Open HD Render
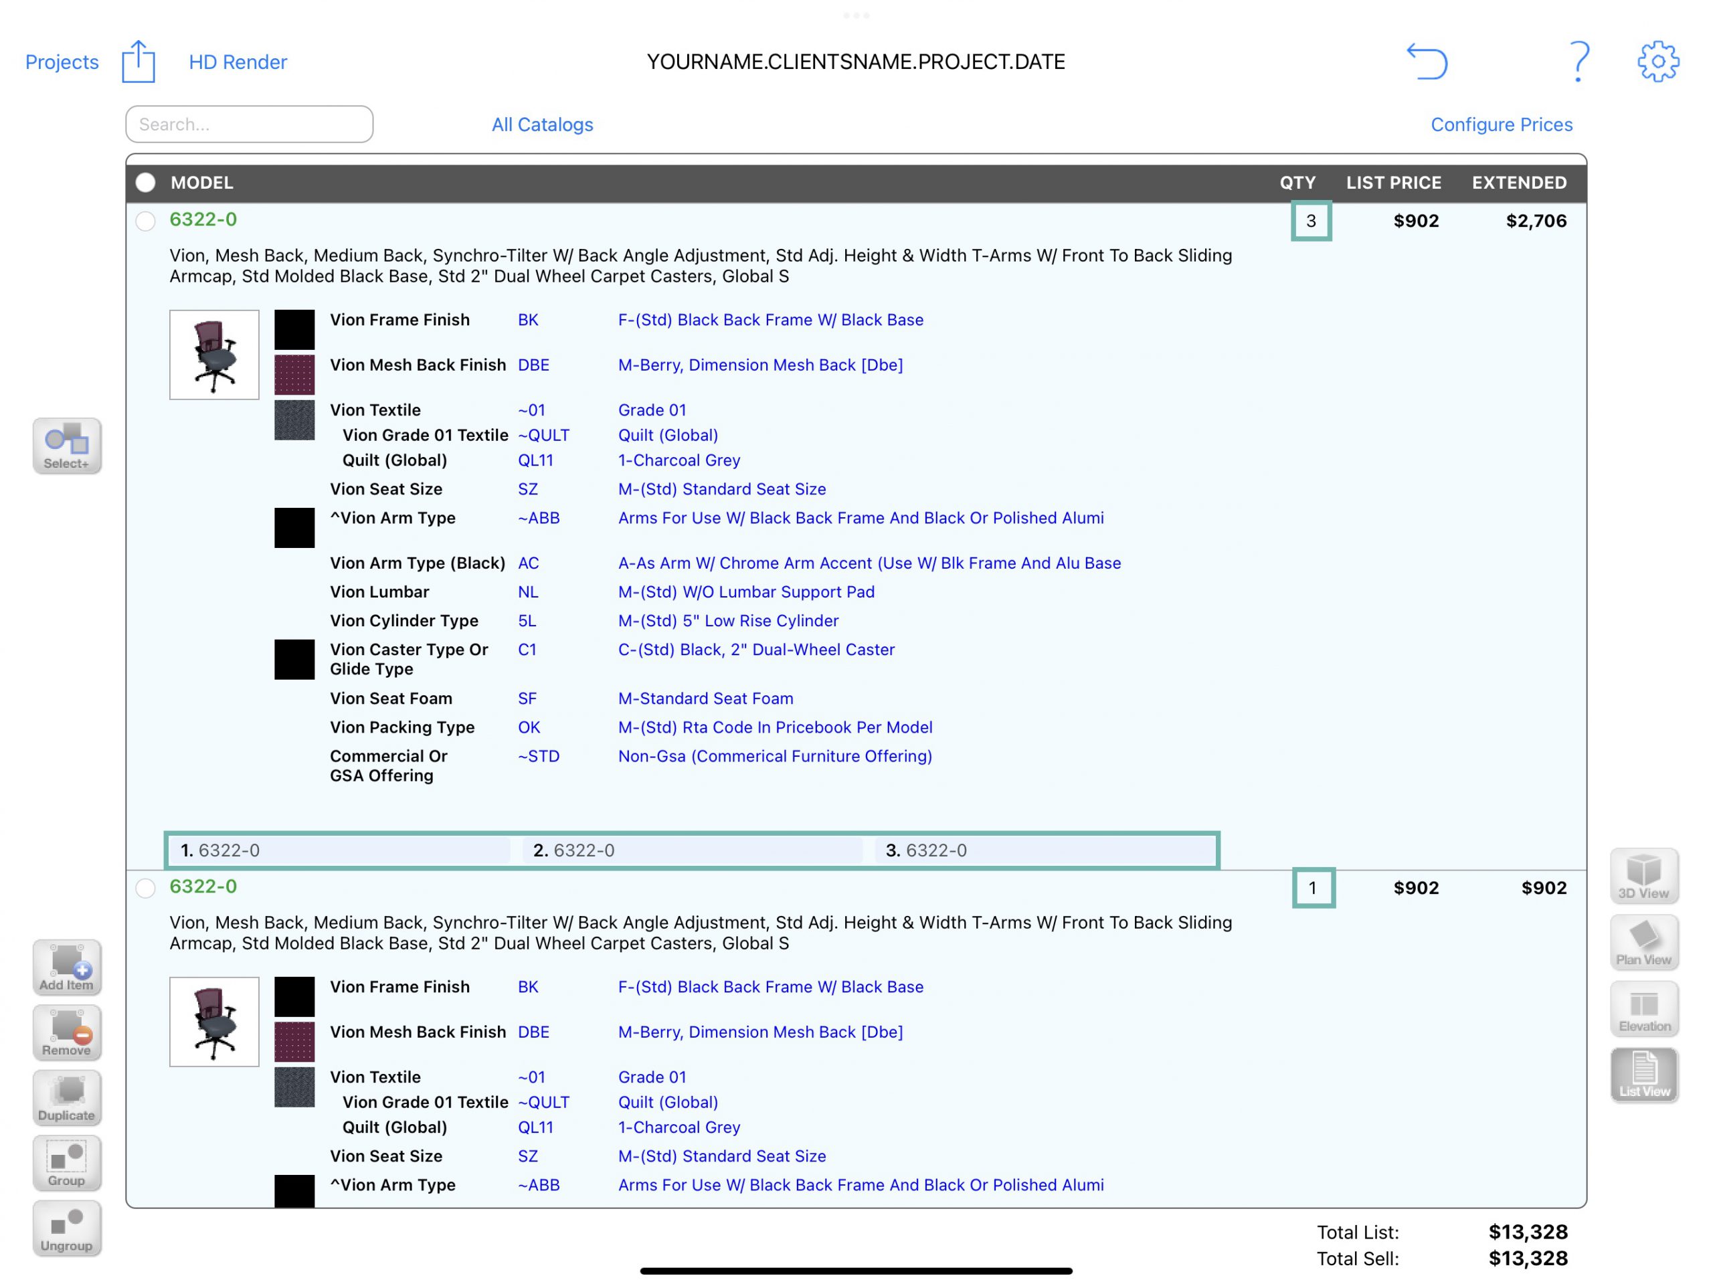The image size is (1713, 1284). [x=238, y=62]
